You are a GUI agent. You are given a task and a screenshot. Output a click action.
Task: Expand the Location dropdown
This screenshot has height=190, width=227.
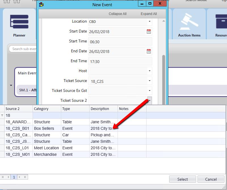click(149, 21)
